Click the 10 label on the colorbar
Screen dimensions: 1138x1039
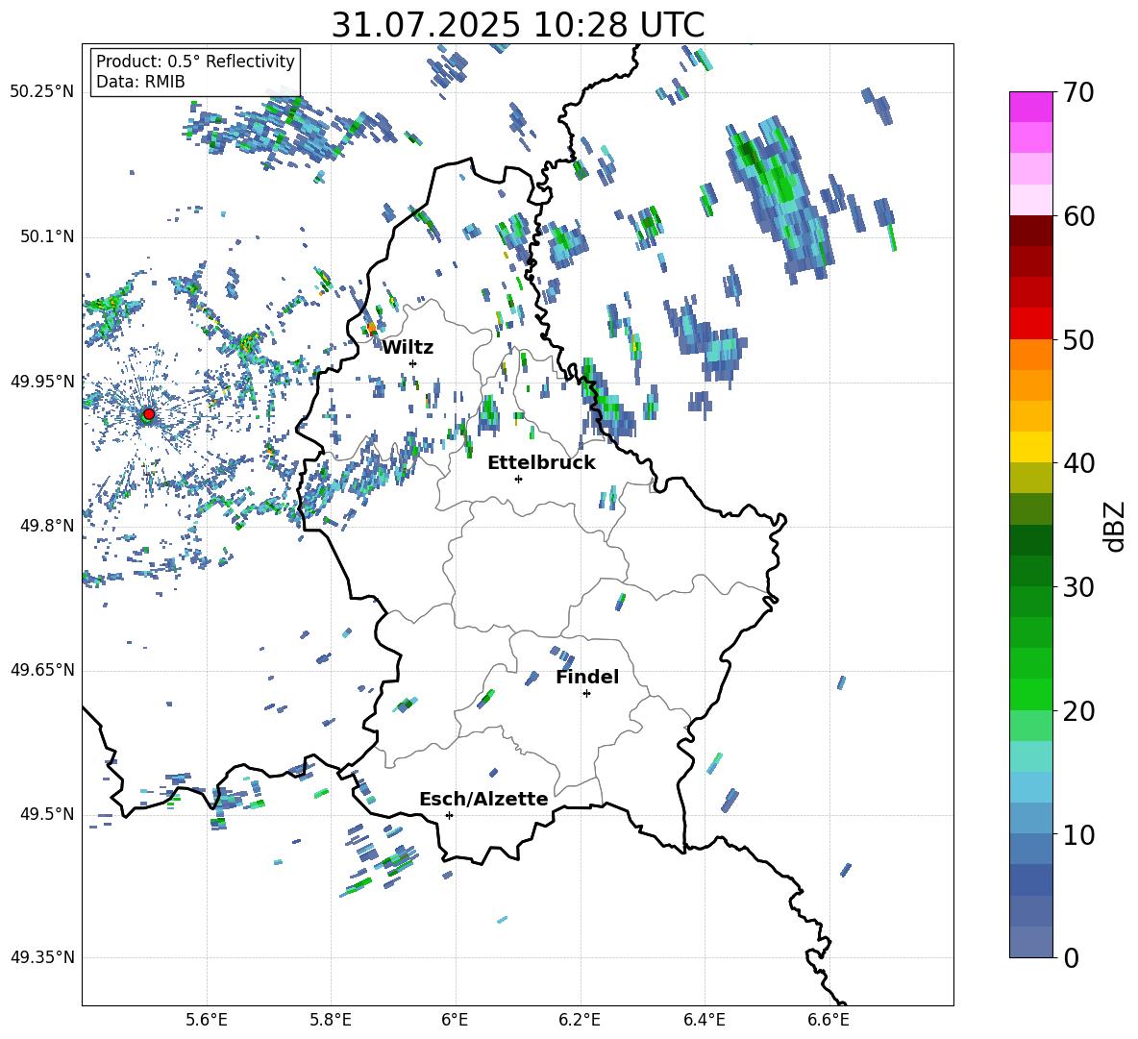click(x=1078, y=834)
